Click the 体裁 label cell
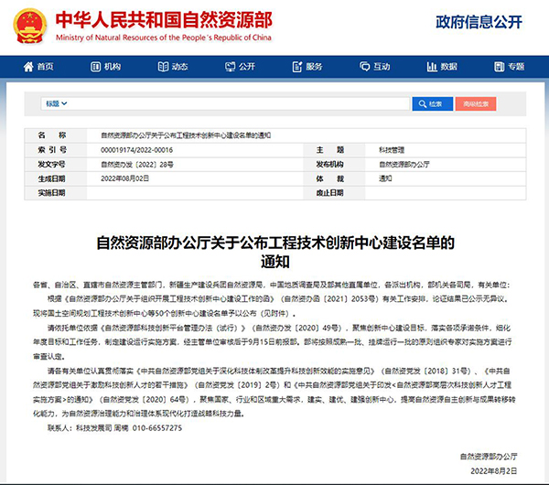Image resolution: width=549 pixels, height=485 pixels. click(334, 178)
